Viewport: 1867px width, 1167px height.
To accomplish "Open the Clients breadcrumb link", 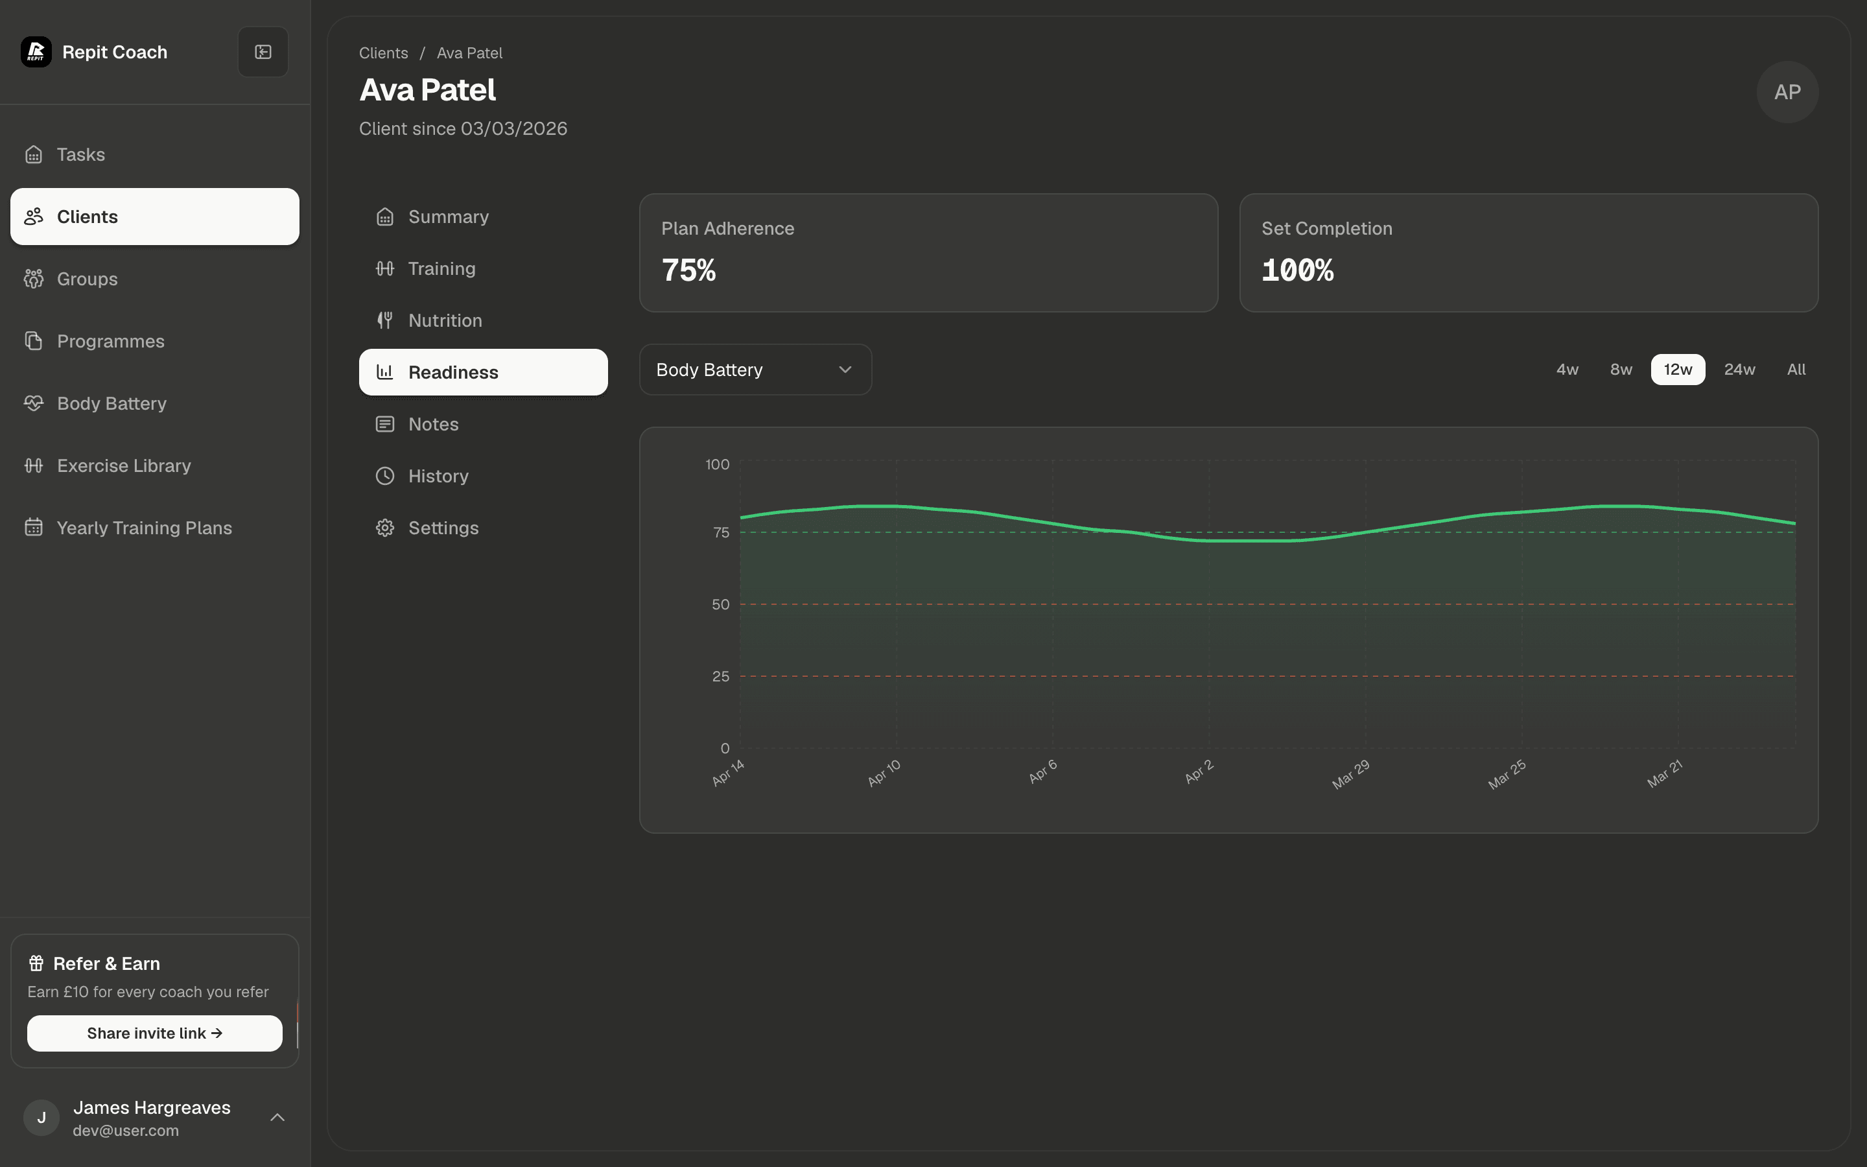I will click(x=383, y=53).
